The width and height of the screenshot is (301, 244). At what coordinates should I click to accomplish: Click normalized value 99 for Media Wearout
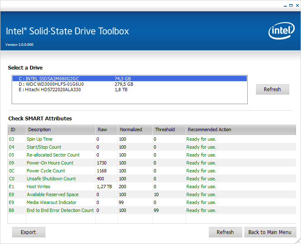tap(121, 202)
